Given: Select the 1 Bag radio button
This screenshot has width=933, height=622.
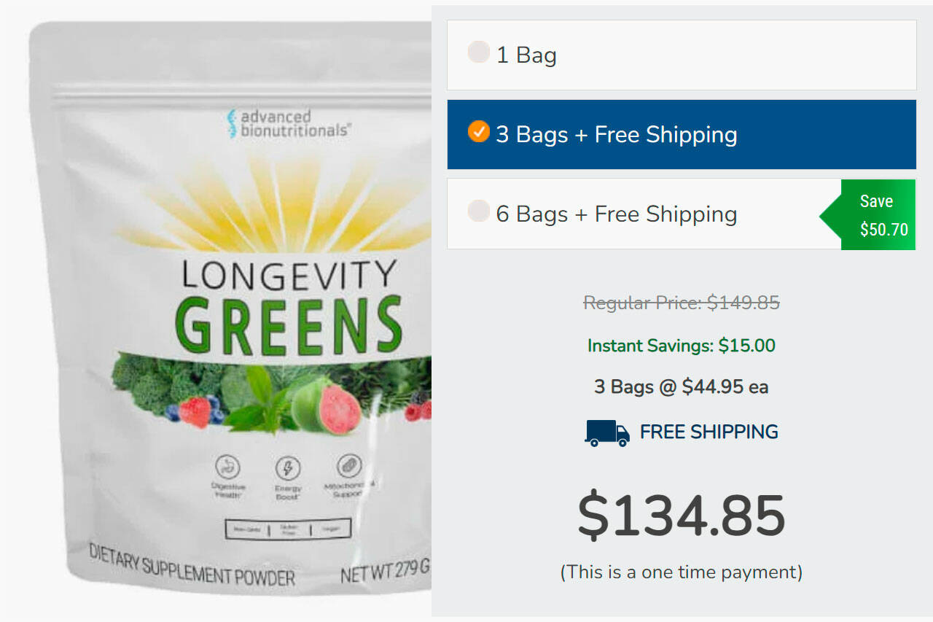Looking at the screenshot, I should click(478, 53).
